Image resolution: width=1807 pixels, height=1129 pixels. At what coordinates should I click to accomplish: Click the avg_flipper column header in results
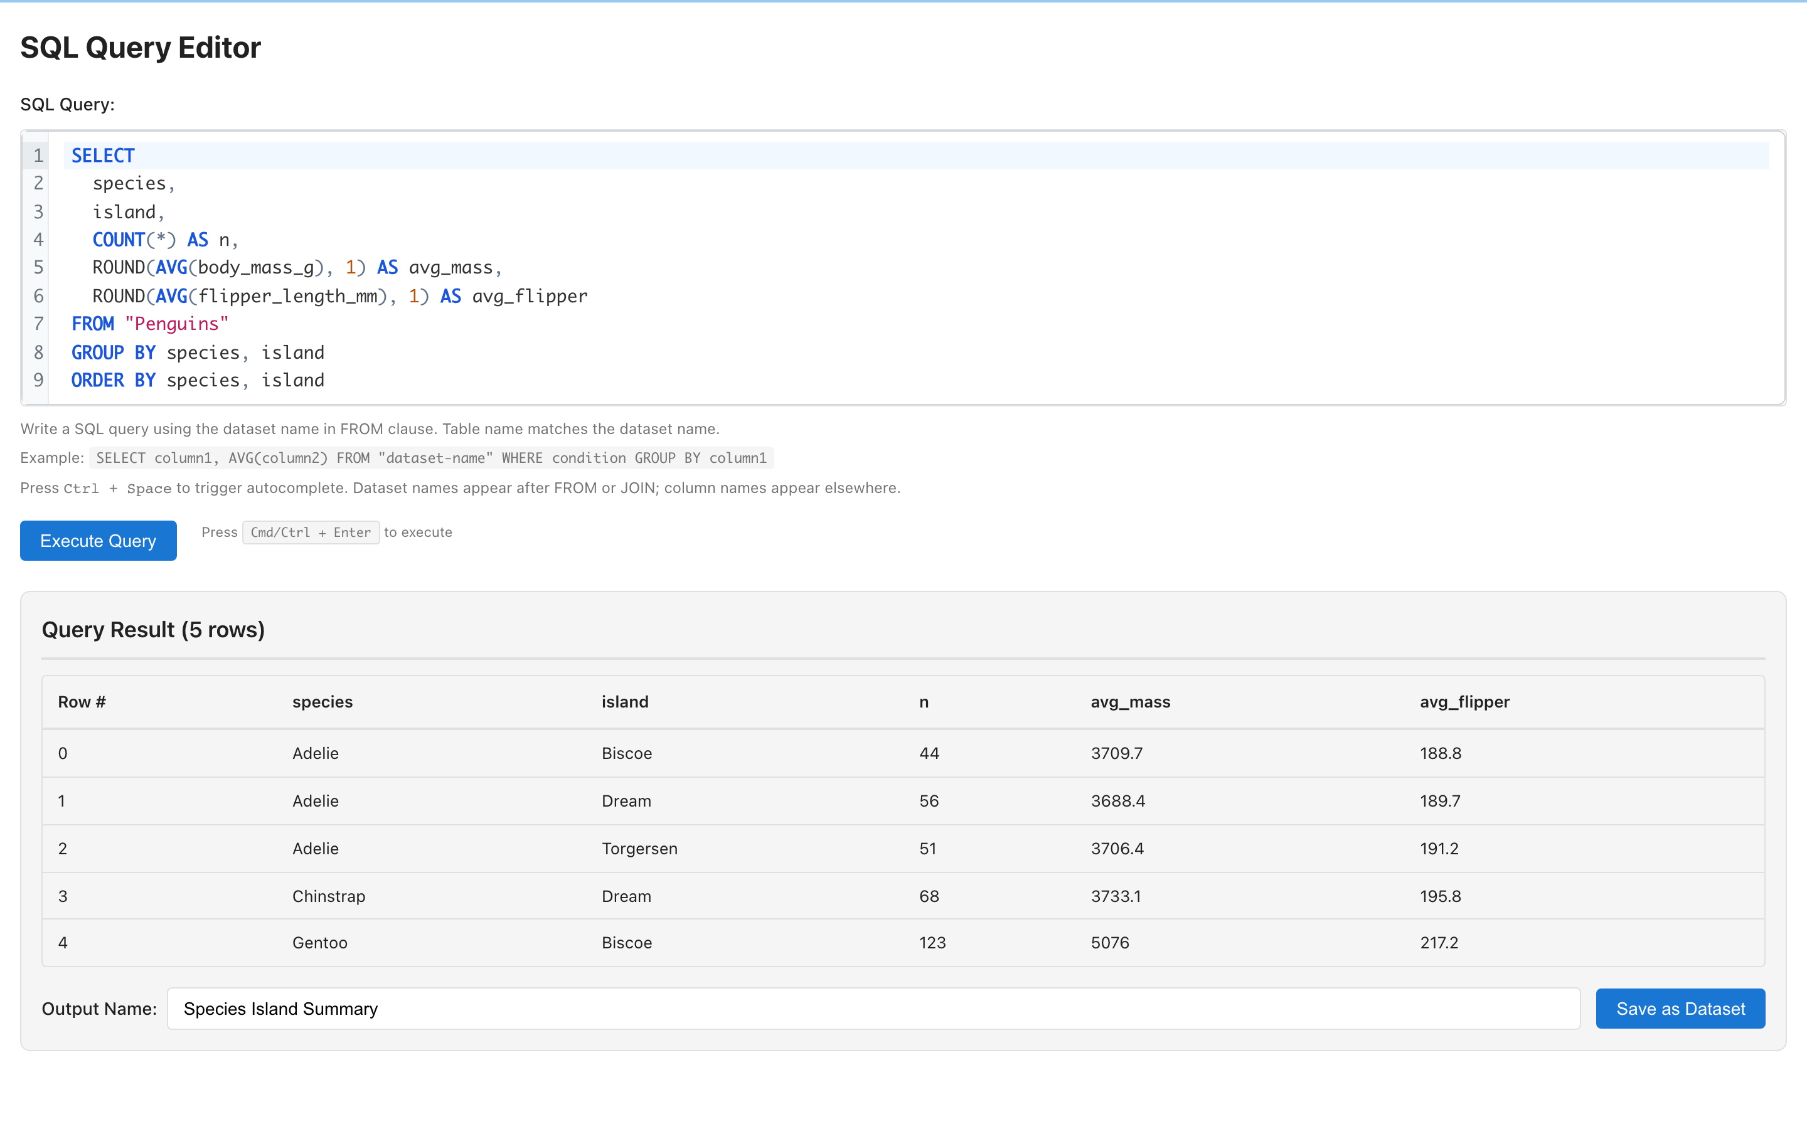point(1464,702)
